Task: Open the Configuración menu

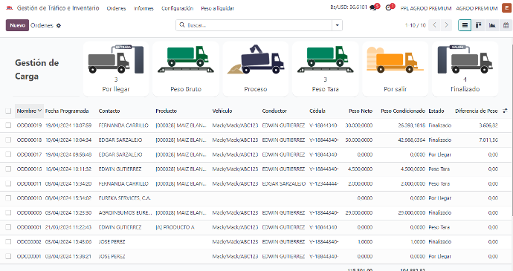Action: tap(178, 8)
